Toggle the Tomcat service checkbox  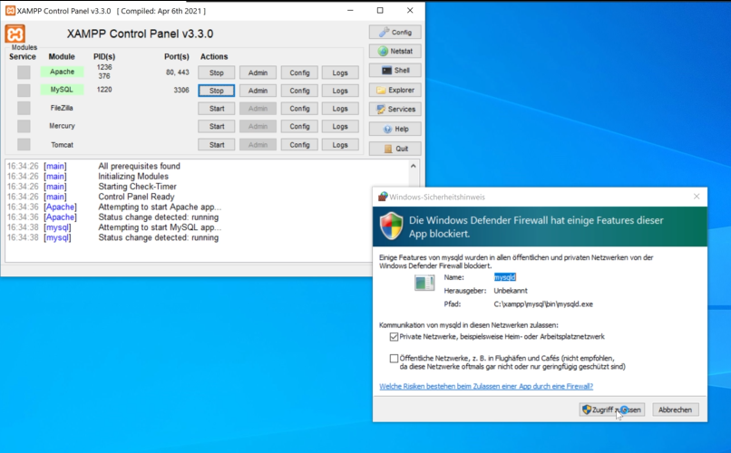point(24,144)
